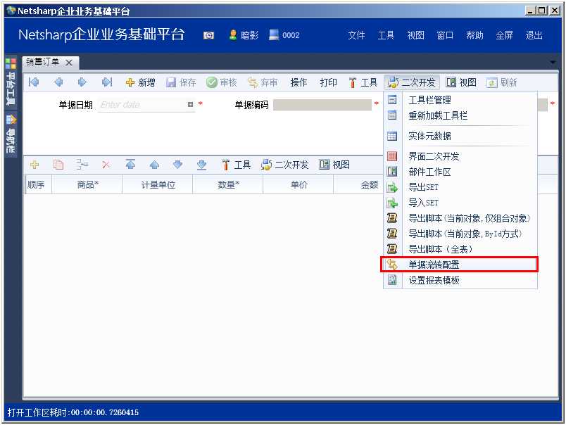Click the 单价 column header
This screenshot has height=425, width=566.
click(298, 185)
